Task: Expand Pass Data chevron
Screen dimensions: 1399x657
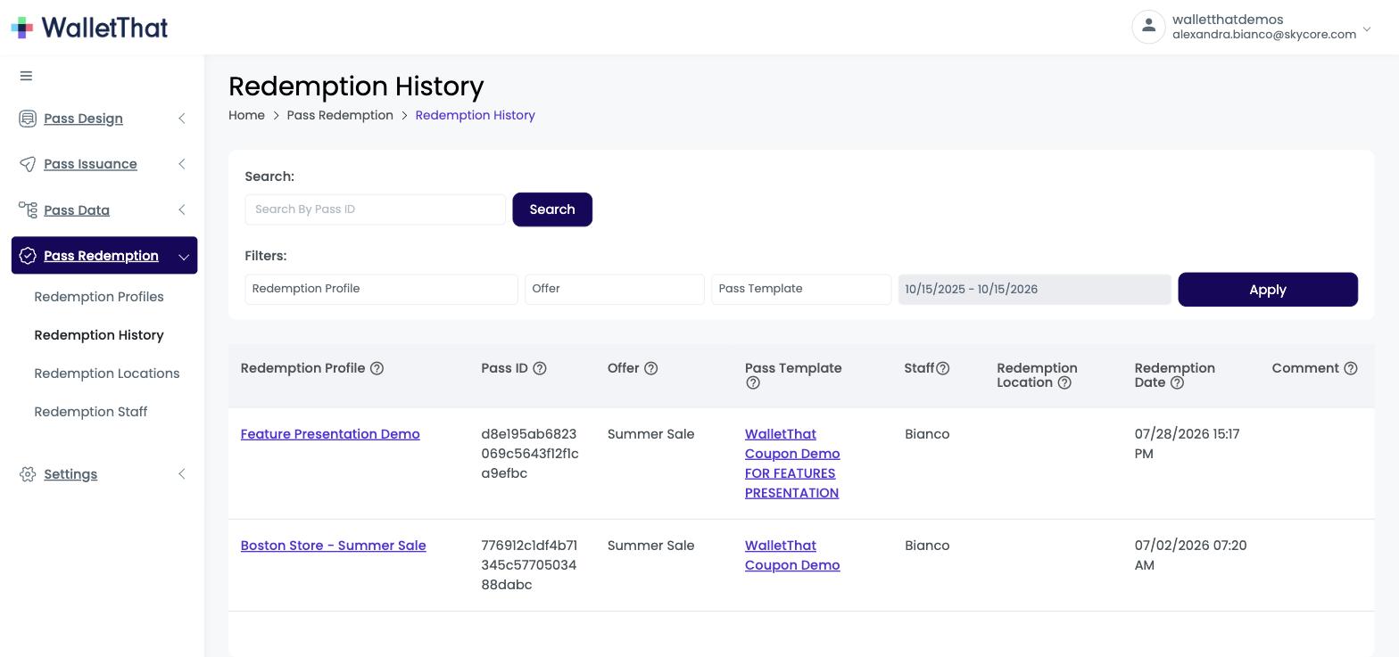Action: tap(182, 210)
